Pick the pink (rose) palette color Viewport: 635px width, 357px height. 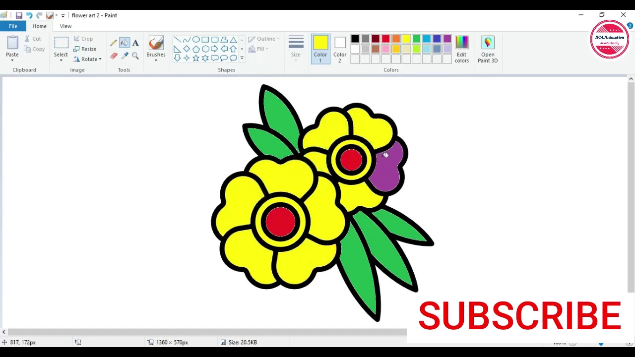(x=385, y=49)
